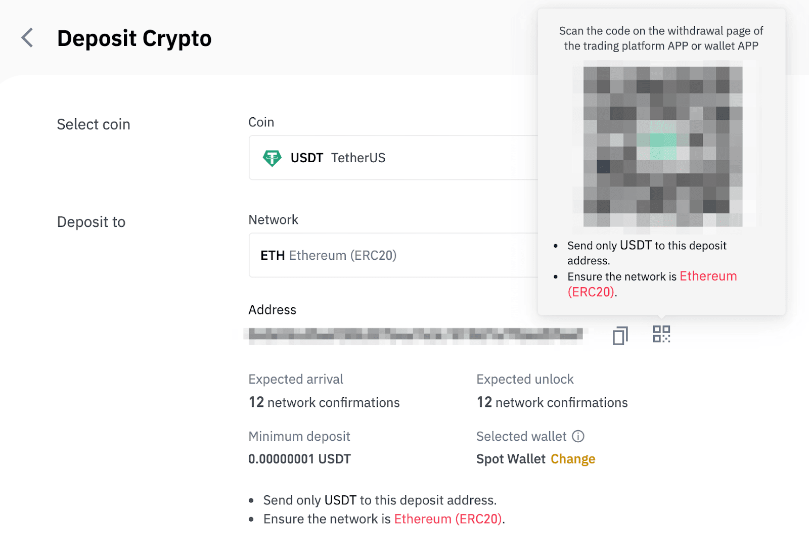Click the info icon beside Selected wallet
Viewport: 809px width, 560px height.
pyautogui.click(x=578, y=436)
